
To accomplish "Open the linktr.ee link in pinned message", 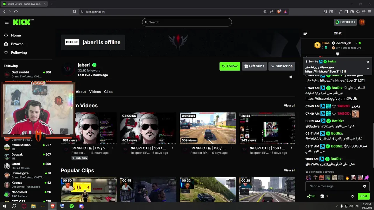I will (325, 71).
